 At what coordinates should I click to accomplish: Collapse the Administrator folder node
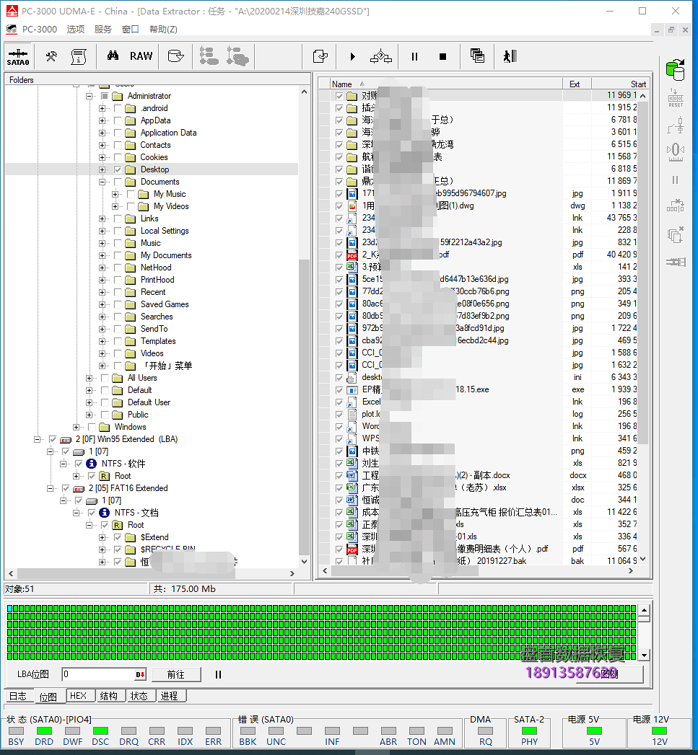(x=90, y=97)
